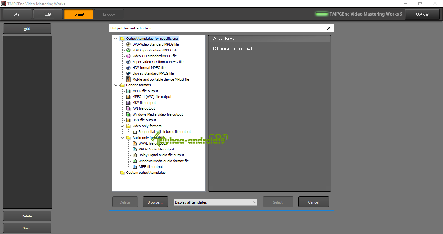Click the Super Video-CD format disc icon
This screenshot has height=234, width=443.
click(x=128, y=62)
